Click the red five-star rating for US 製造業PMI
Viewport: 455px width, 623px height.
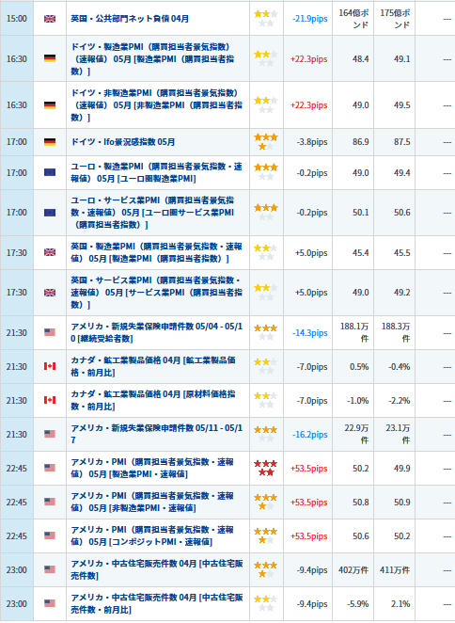coord(266,468)
